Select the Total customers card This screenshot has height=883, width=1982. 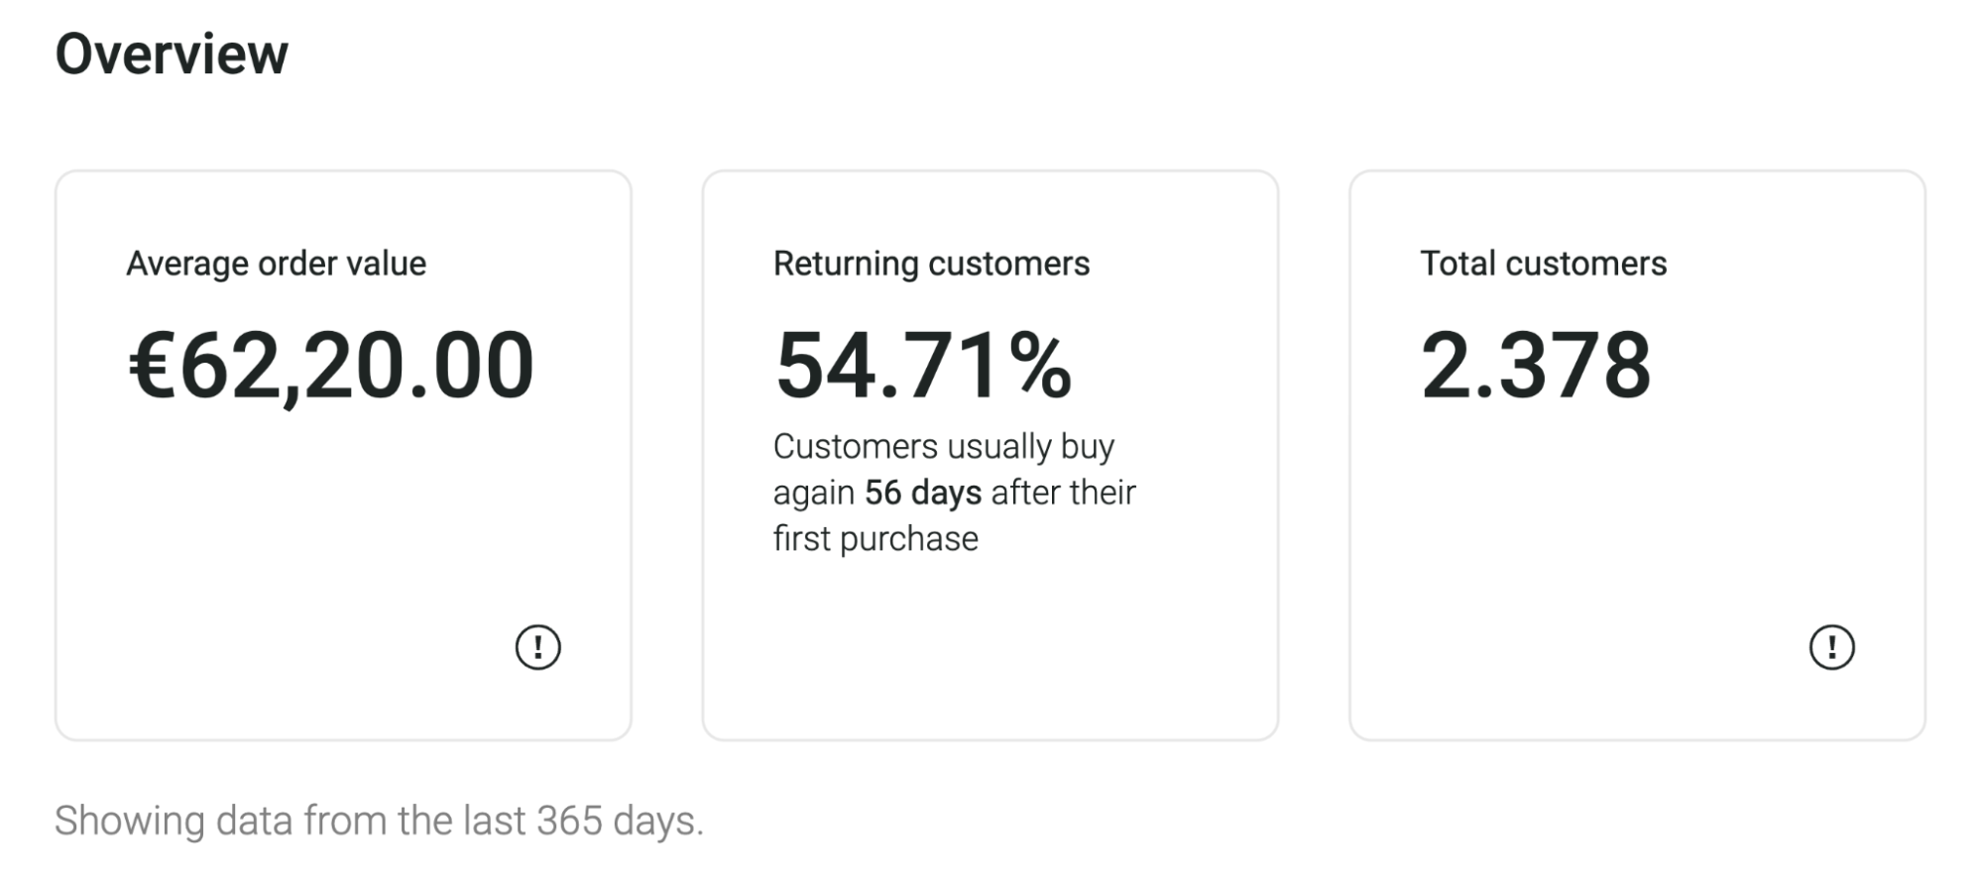pyautogui.click(x=1637, y=455)
